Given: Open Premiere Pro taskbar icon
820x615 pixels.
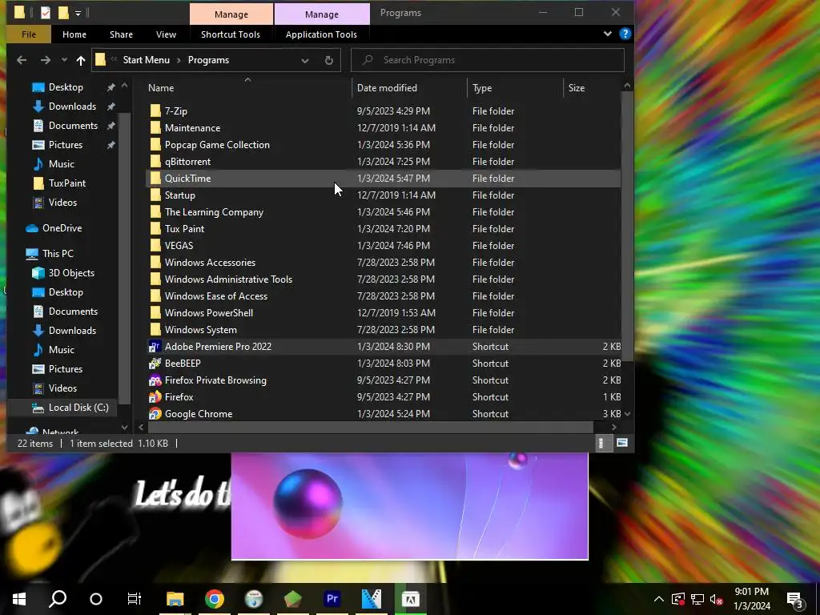Looking at the screenshot, I should pyautogui.click(x=332, y=598).
